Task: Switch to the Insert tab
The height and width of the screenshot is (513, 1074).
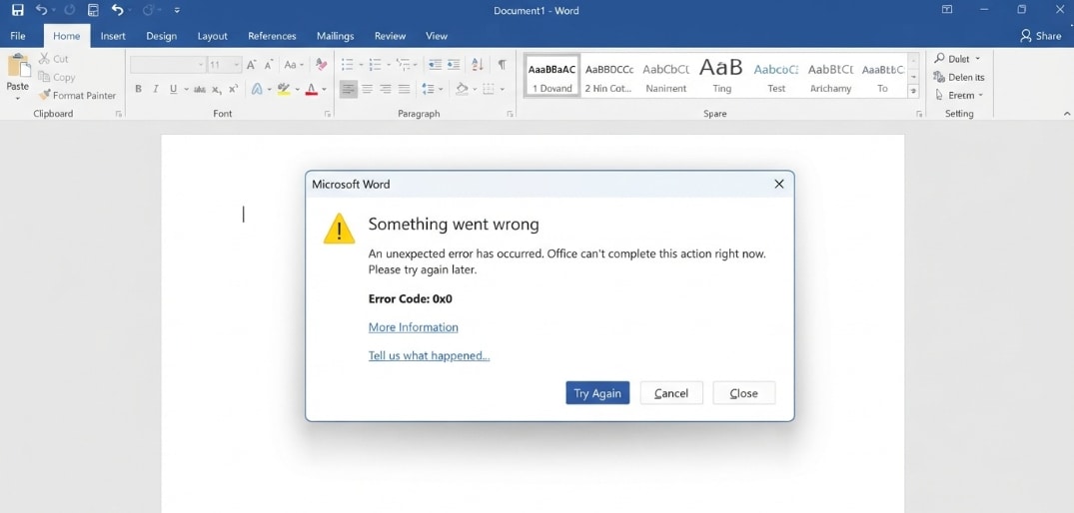Action: point(113,36)
